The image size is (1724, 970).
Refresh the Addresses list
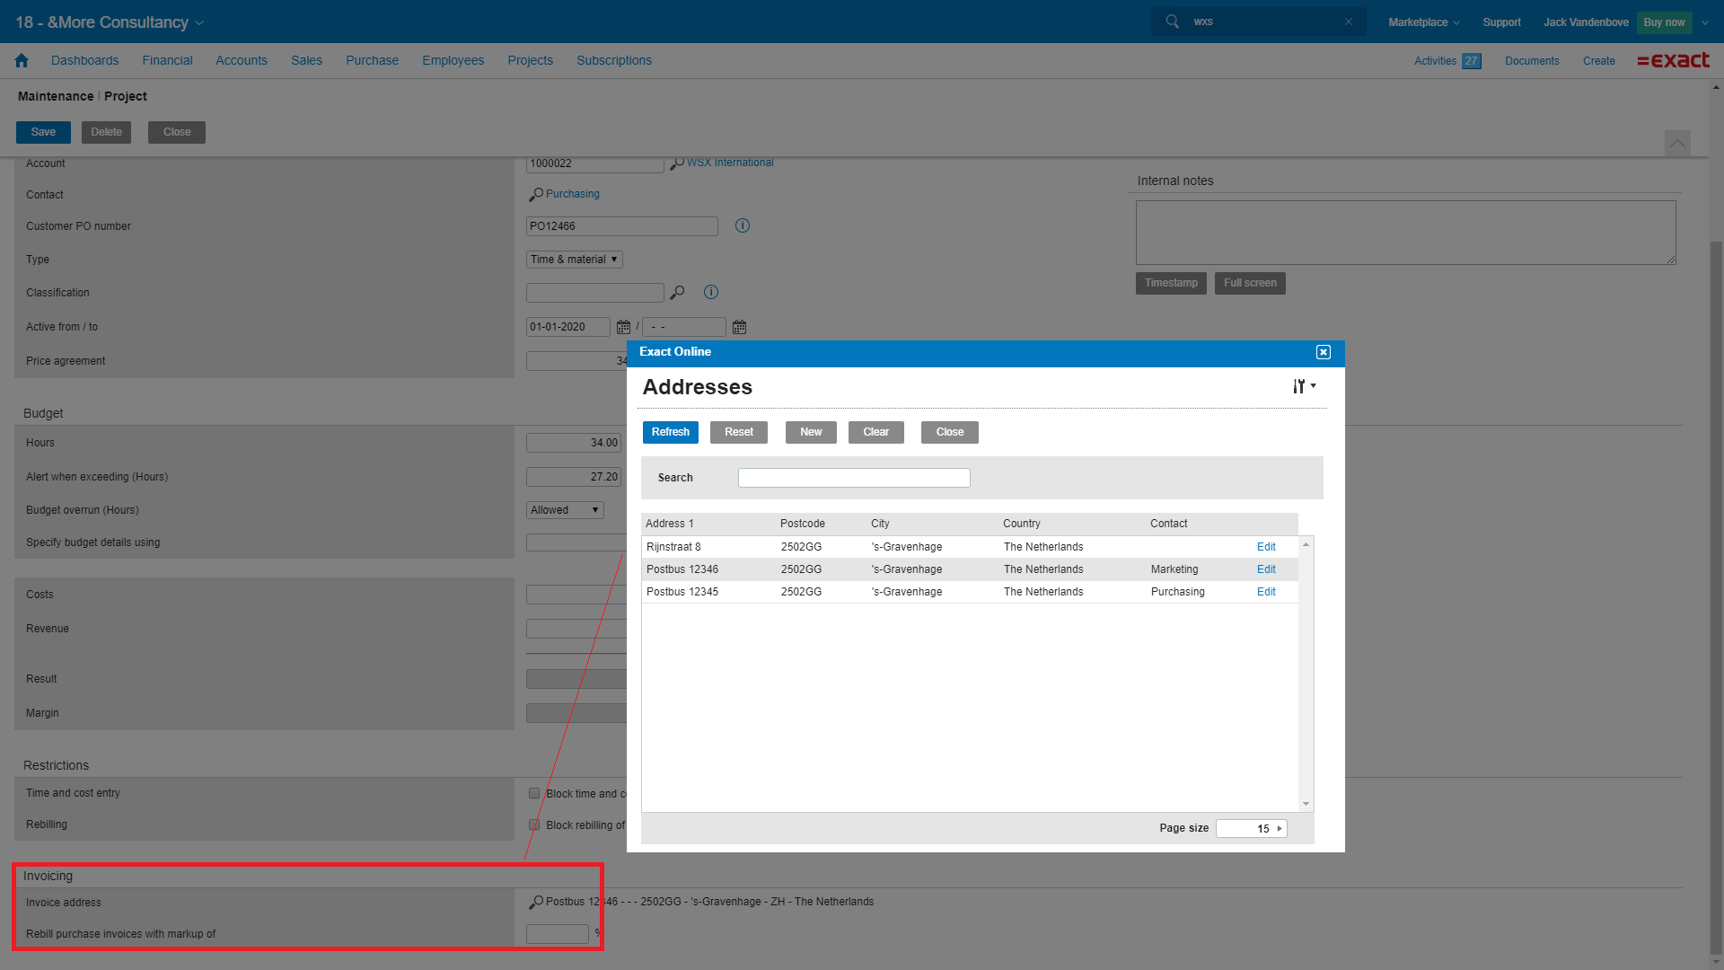point(671,432)
